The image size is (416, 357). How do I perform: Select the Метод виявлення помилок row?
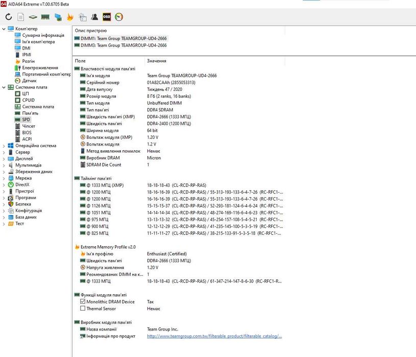click(179, 151)
